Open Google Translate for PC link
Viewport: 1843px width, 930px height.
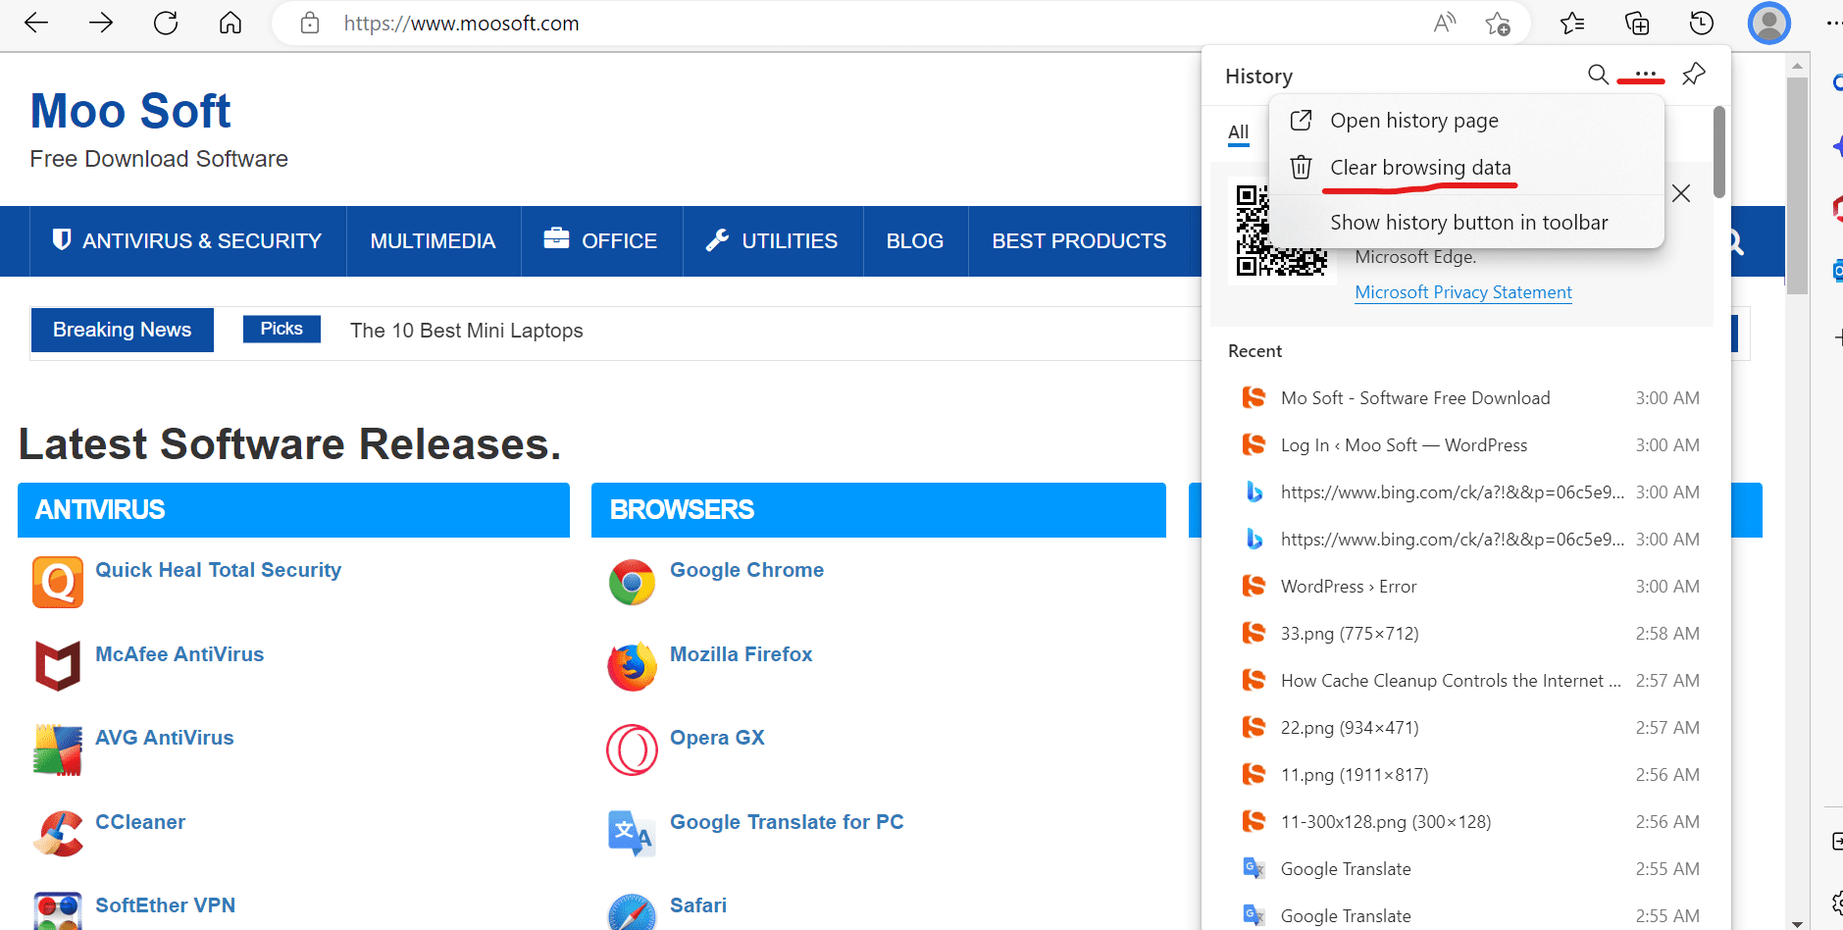[787, 822]
